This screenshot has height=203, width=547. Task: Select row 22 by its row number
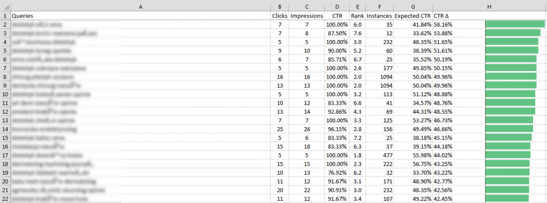pos(5,199)
